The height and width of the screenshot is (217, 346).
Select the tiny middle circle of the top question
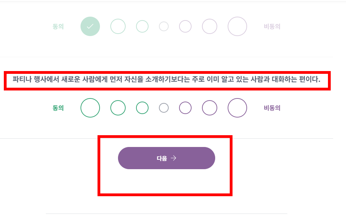(163, 26)
